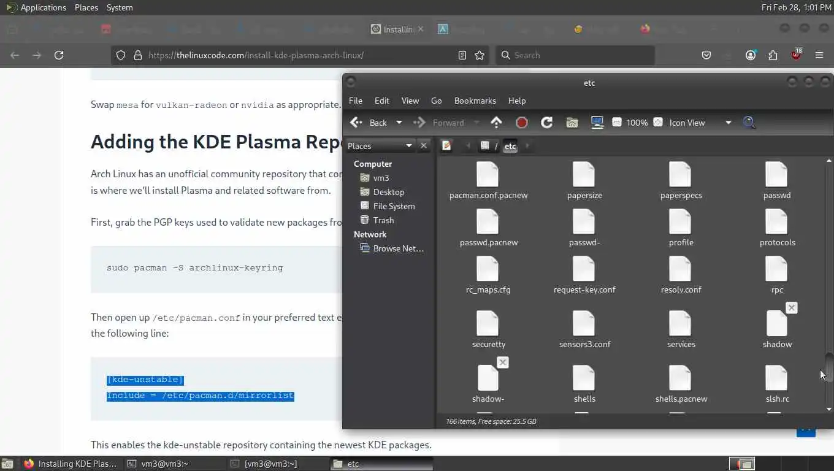Open the Go menu in file manager

[437, 101]
